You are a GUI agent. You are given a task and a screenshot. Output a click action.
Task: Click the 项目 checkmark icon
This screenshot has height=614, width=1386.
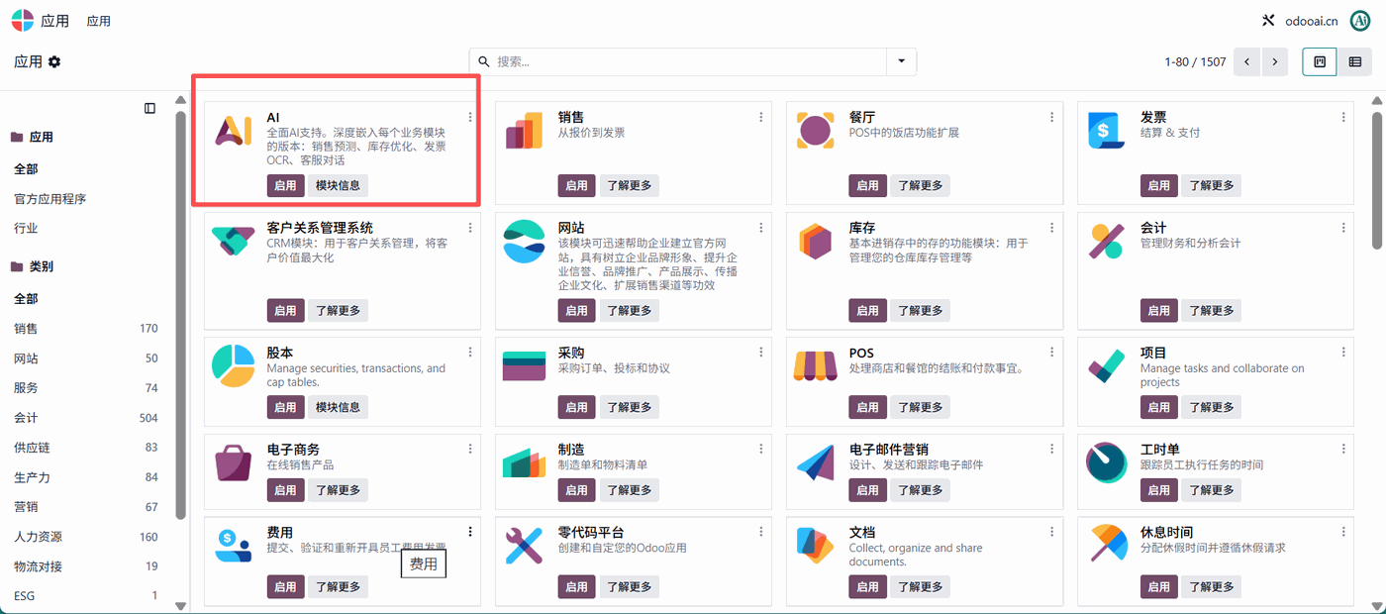pyautogui.click(x=1106, y=366)
